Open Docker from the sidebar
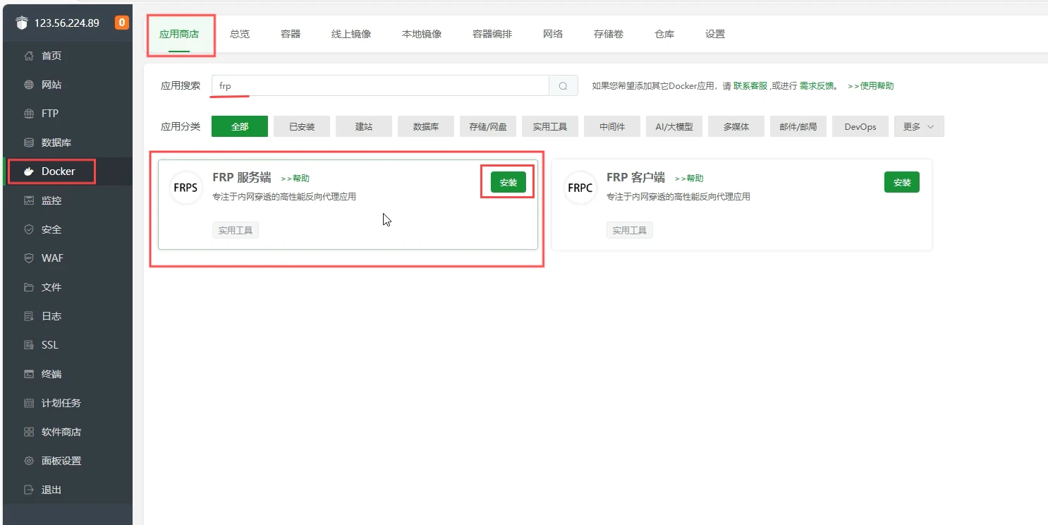Viewport: 1048px width, 525px height. 58,171
